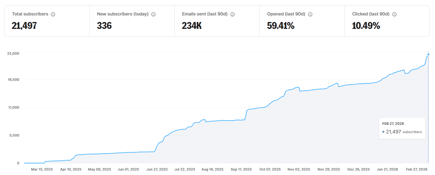Click the Jul 22, 2025 axis label
The width and height of the screenshot is (435, 175).
(185, 169)
